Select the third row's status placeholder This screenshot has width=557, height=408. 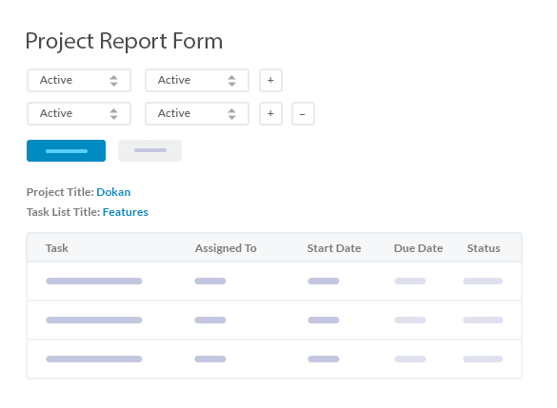pos(483,359)
